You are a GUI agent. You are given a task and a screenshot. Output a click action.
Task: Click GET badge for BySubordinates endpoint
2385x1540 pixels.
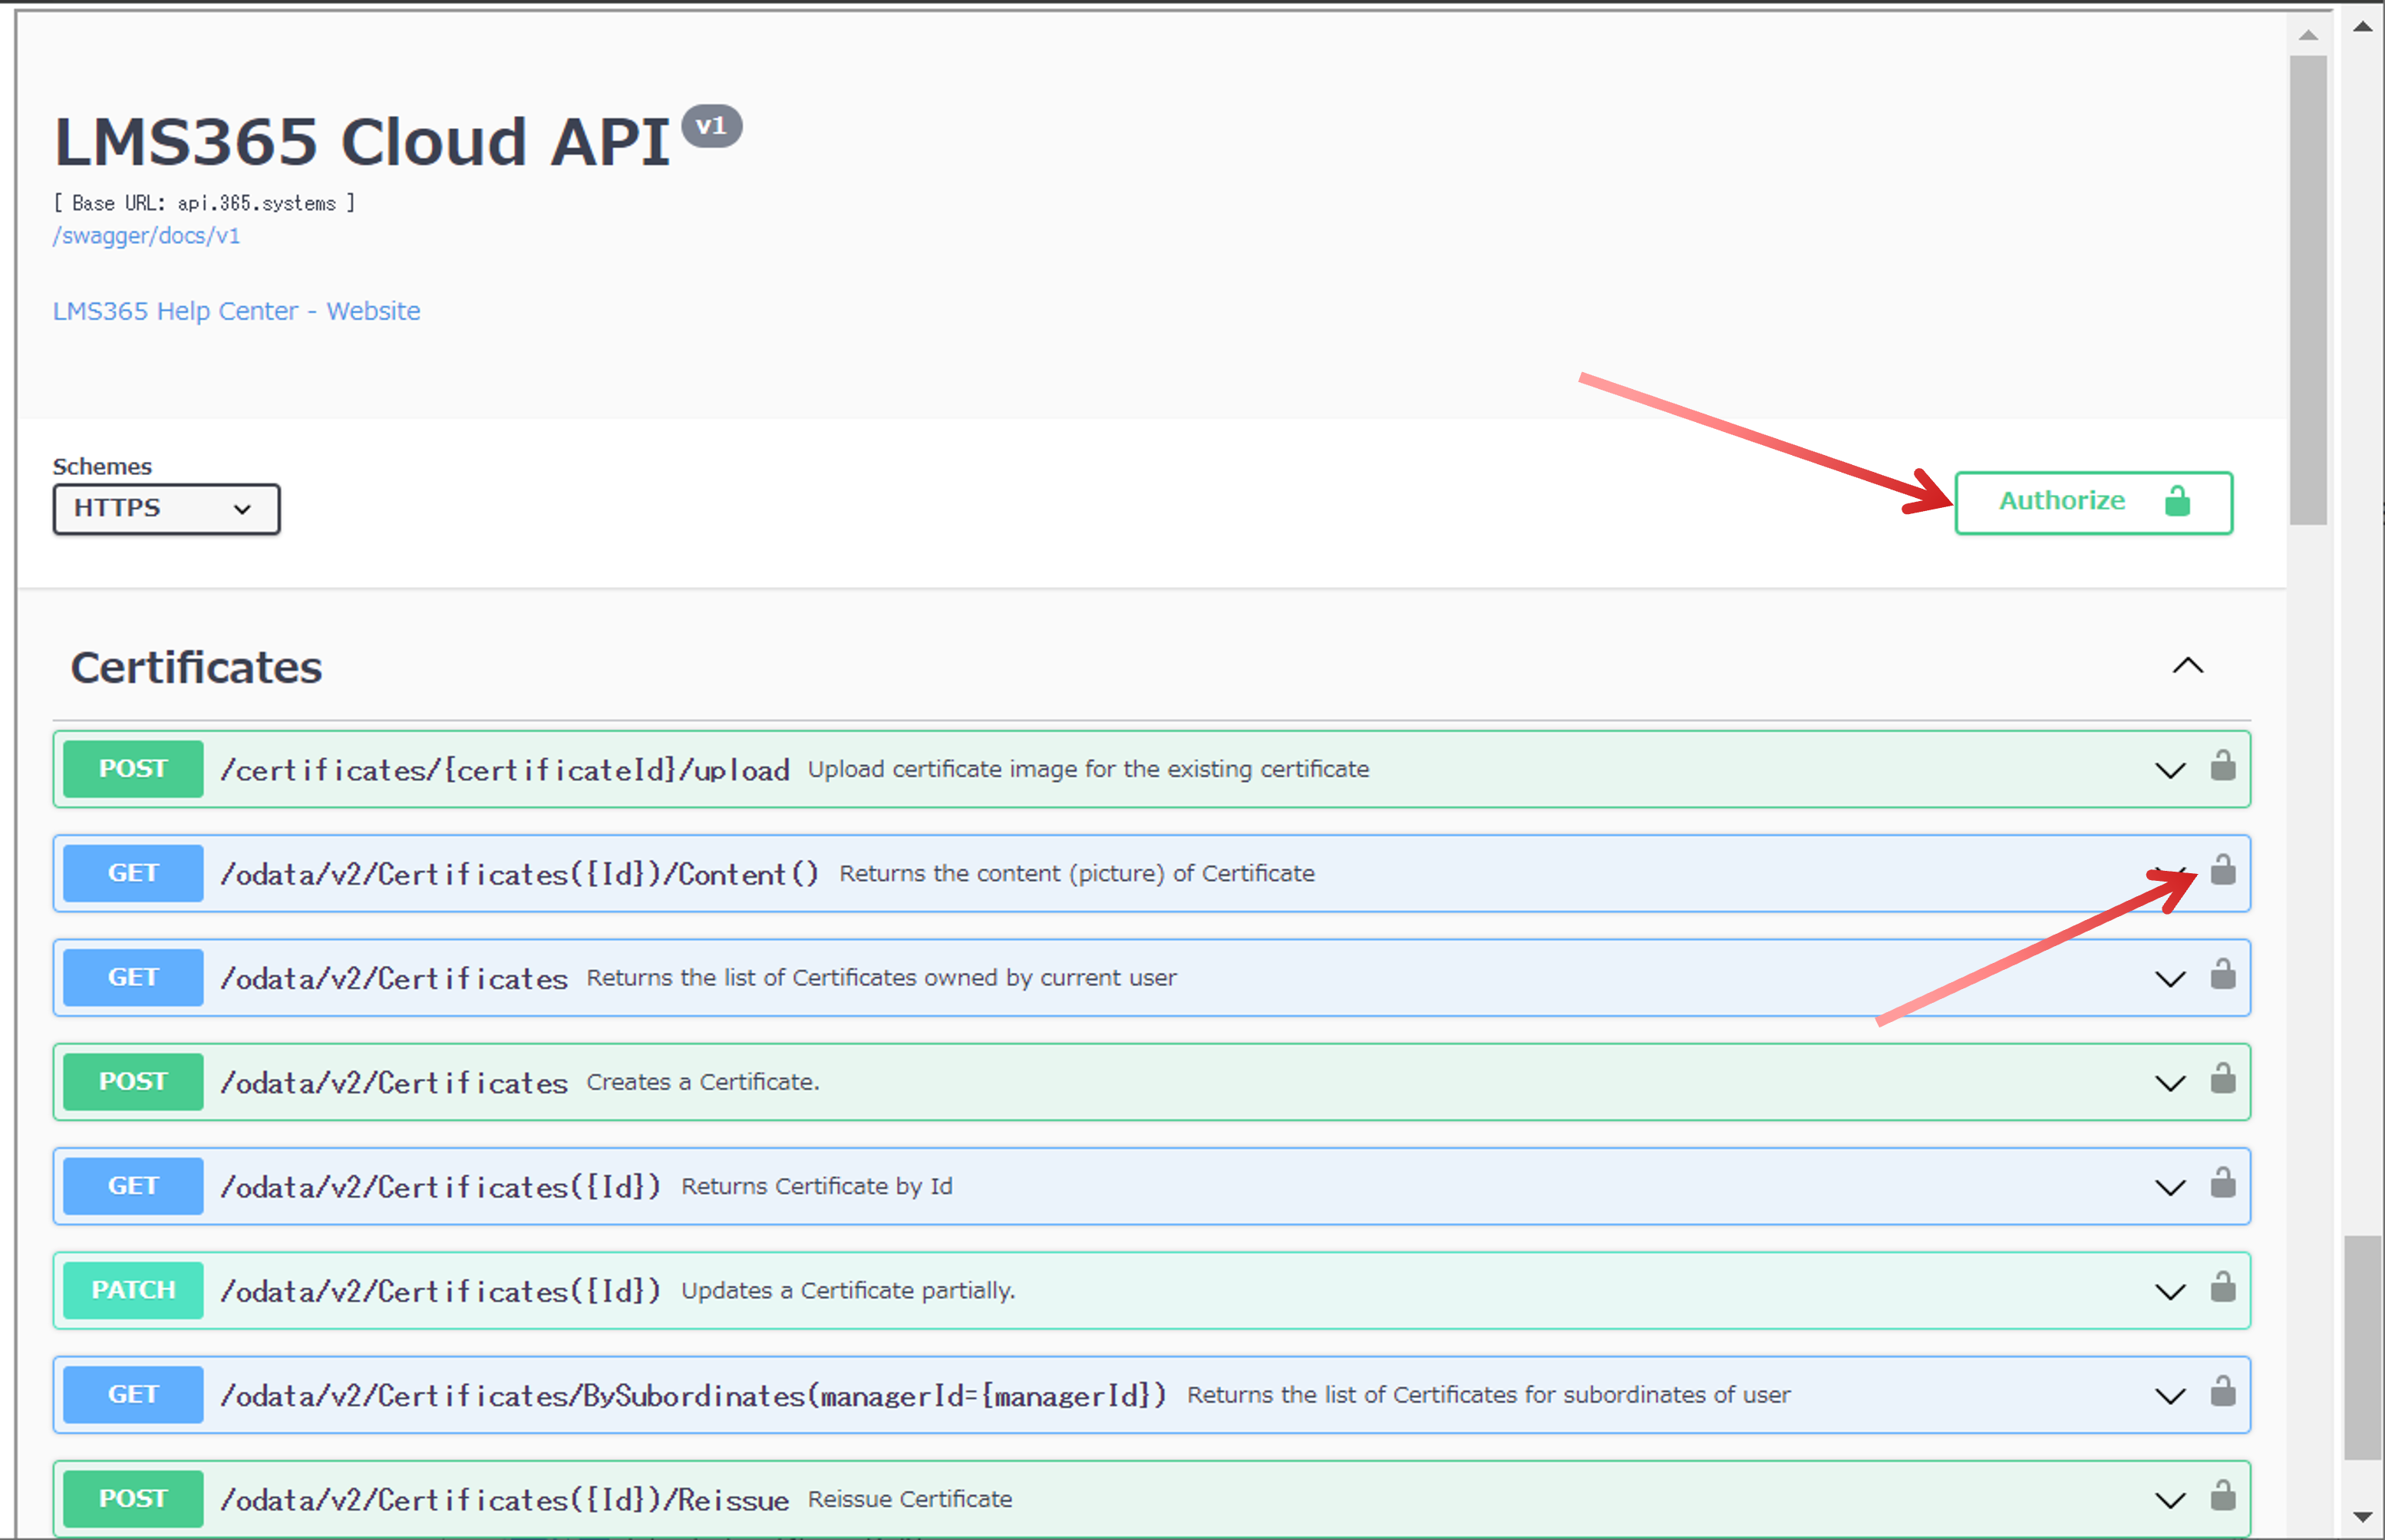(x=133, y=1394)
